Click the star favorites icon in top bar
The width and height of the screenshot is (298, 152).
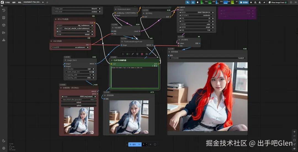click(251, 2)
